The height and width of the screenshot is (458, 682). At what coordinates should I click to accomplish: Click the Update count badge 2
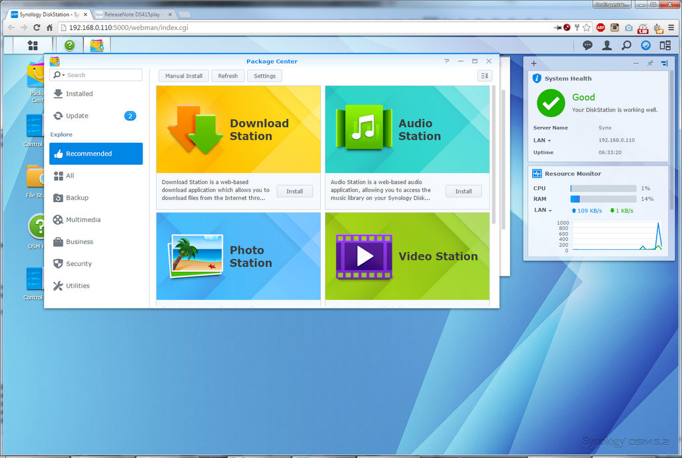(130, 116)
